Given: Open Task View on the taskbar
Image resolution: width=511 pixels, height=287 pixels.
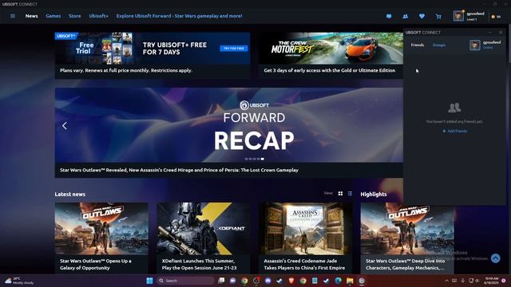Looking at the screenshot, I should (x=221, y=281).
